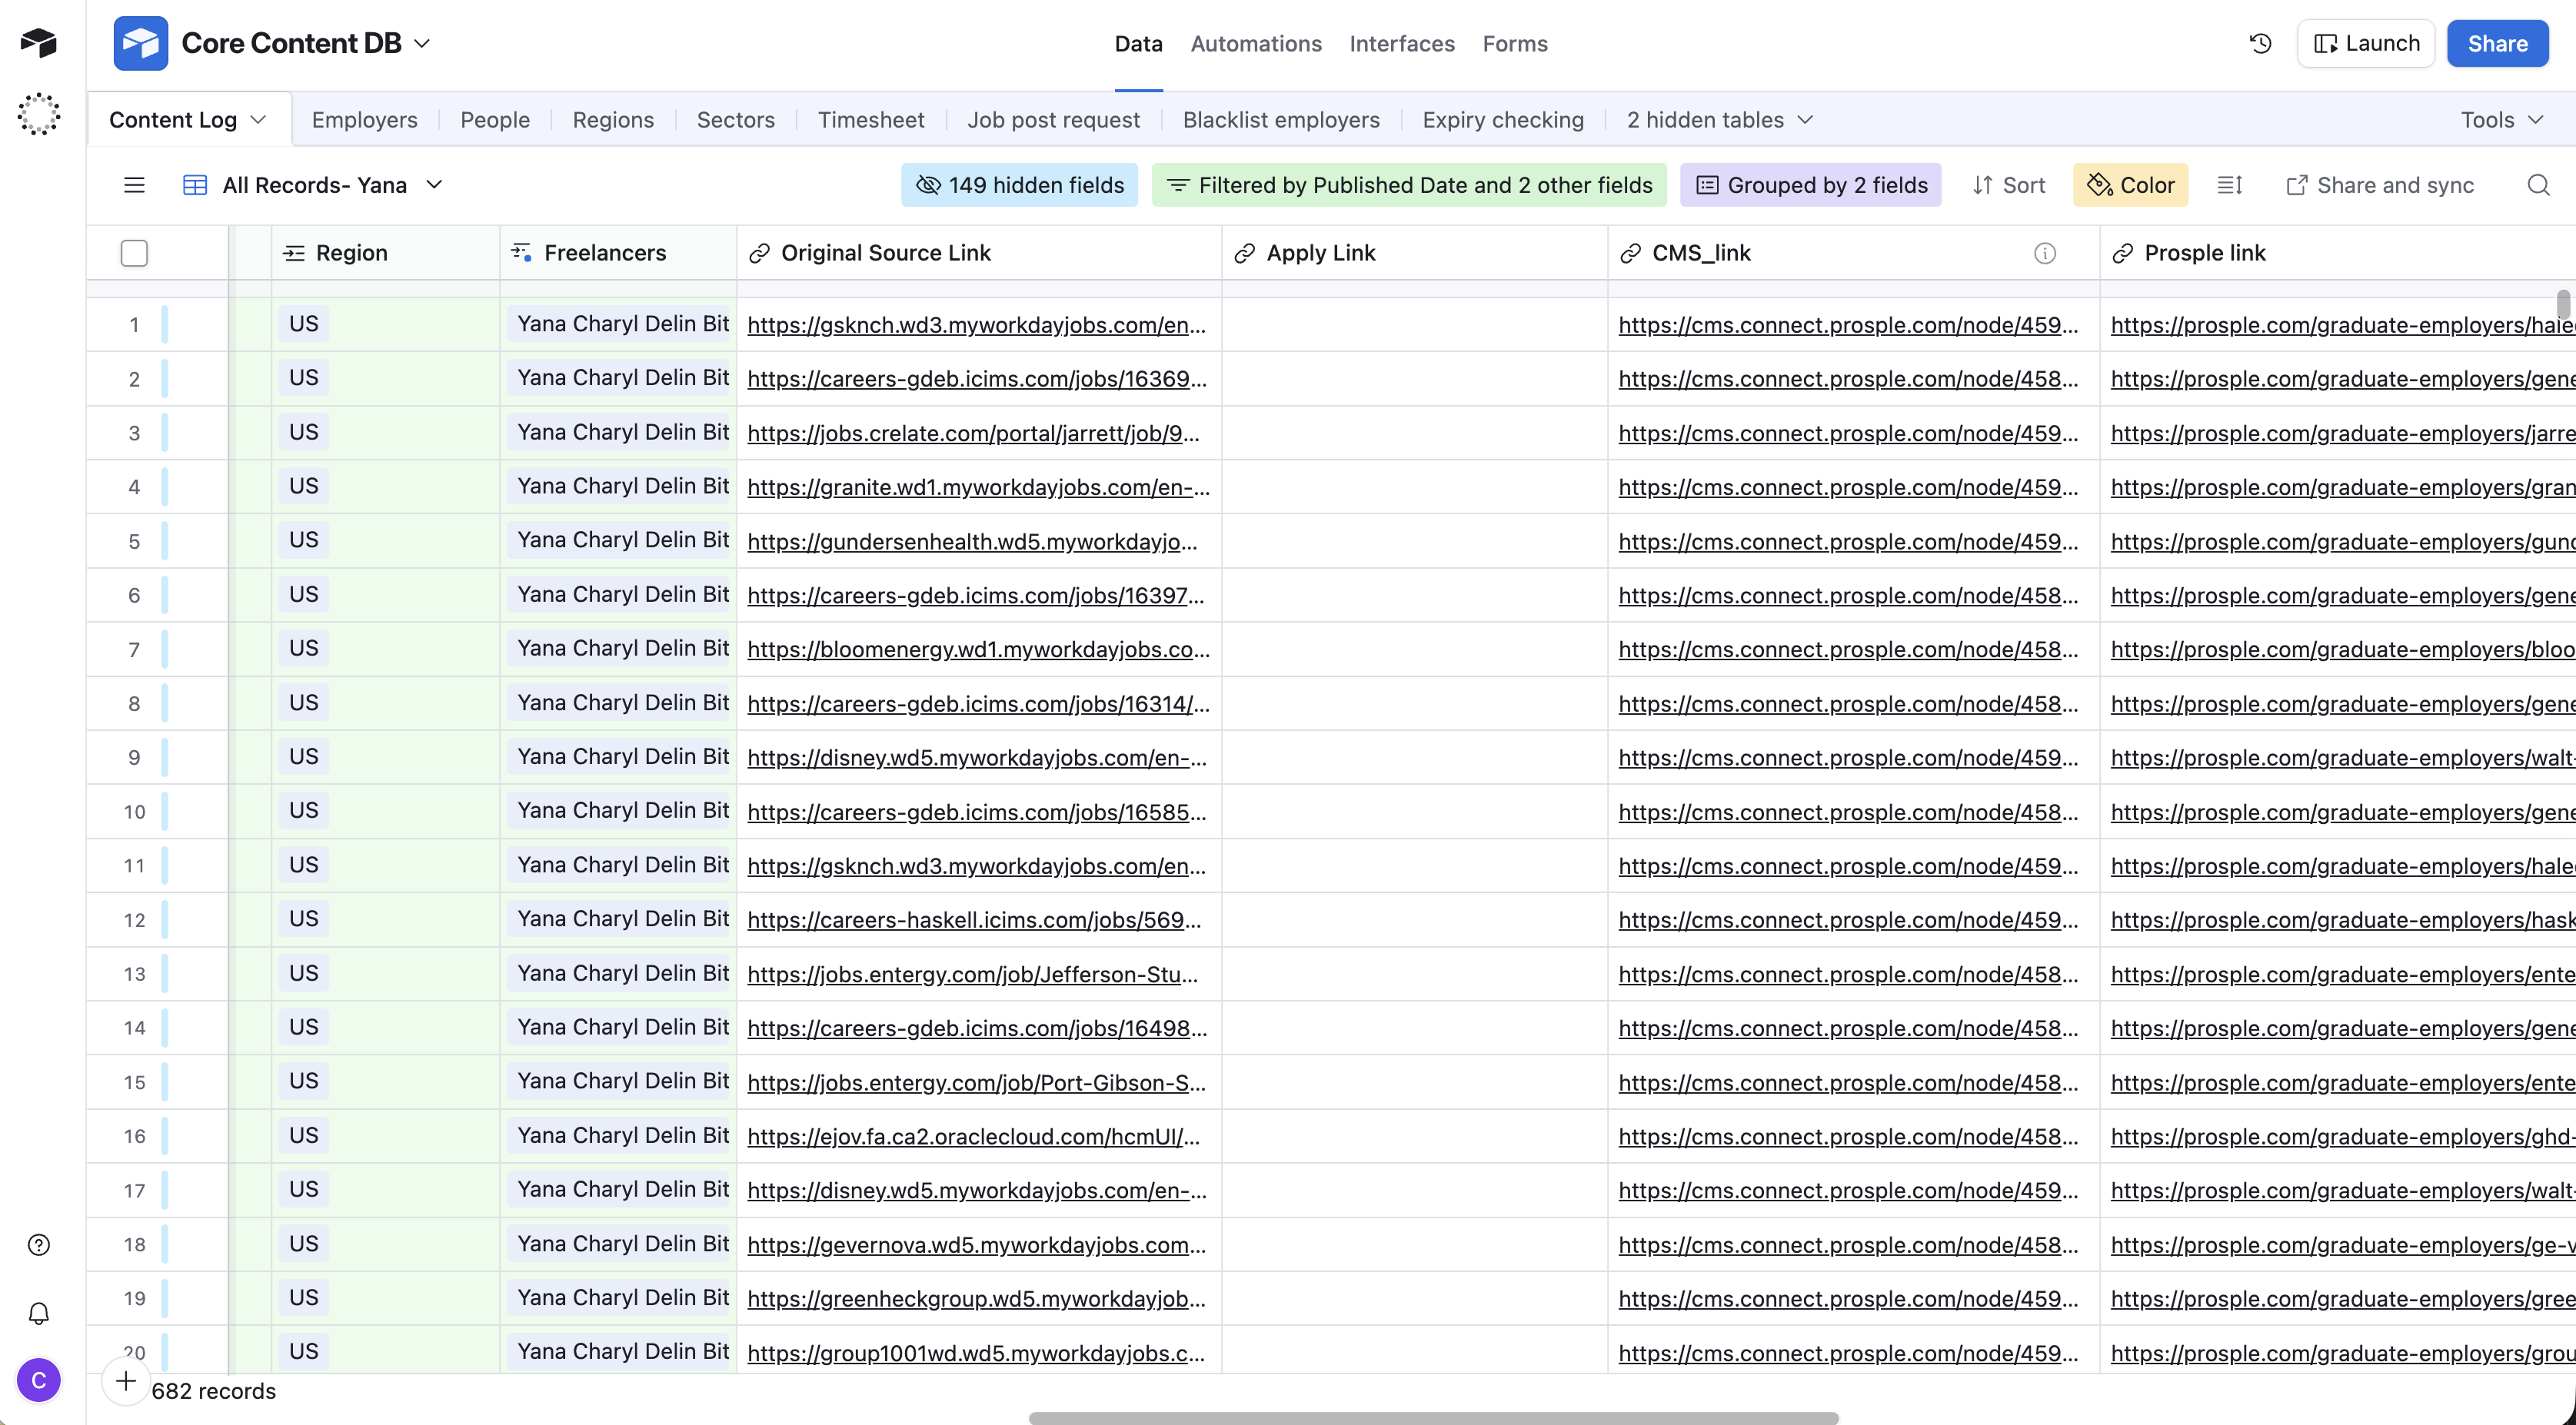The image size is (2576, 1425).
Task: Click the user avatar C icon
Action: tap(38, 1380)
